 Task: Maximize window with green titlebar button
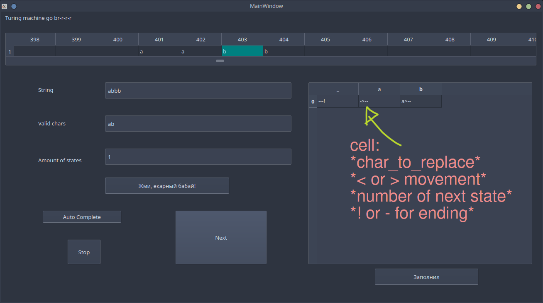[528, 6]
